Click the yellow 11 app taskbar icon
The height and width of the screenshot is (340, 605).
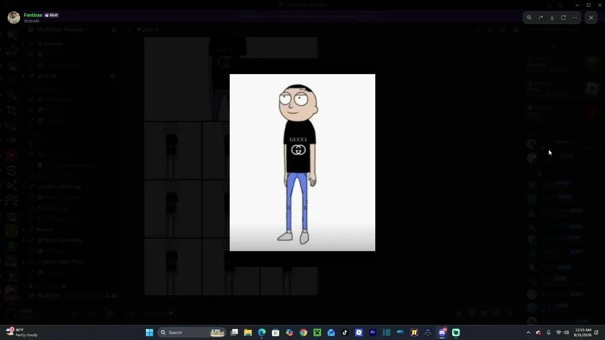415,332
